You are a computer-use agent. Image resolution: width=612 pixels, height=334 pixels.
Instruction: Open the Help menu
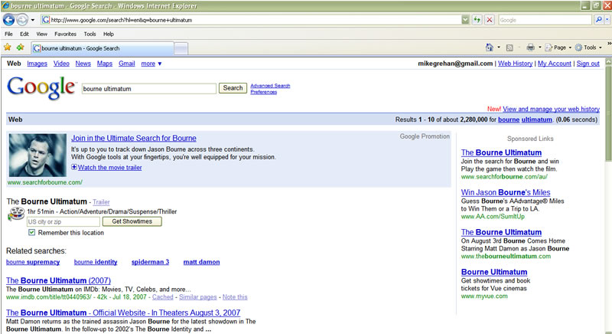click(109, 34)
